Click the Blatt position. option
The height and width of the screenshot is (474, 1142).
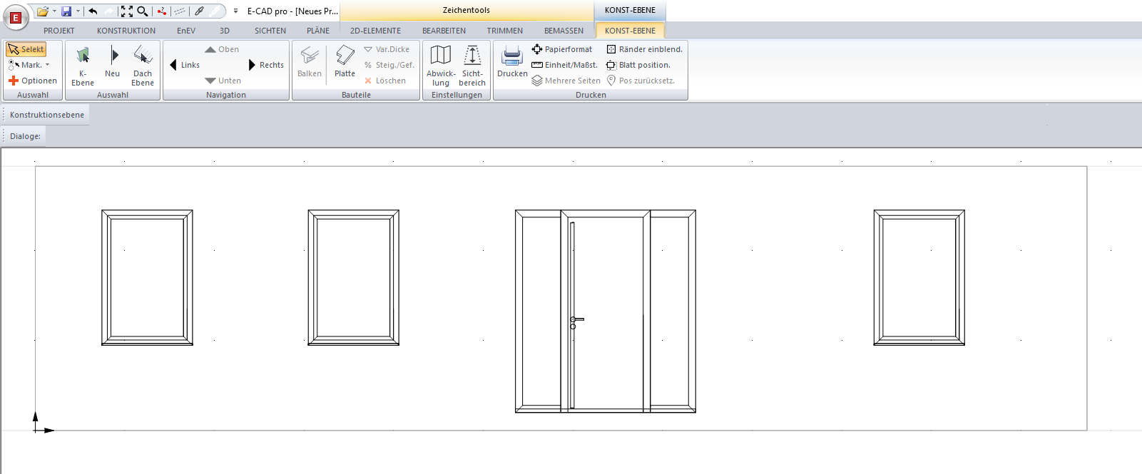click(x=638, y=65)
